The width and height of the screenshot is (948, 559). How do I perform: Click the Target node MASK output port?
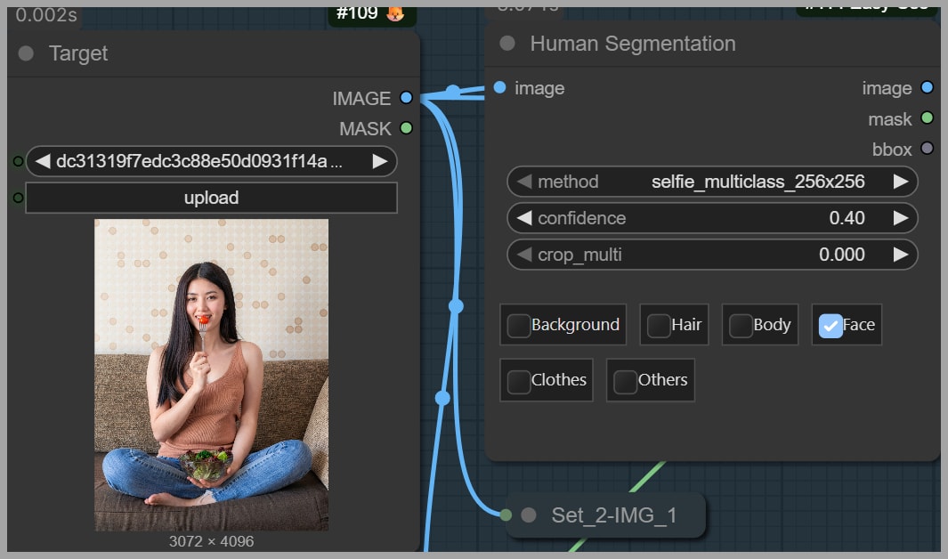coord(406,128)
